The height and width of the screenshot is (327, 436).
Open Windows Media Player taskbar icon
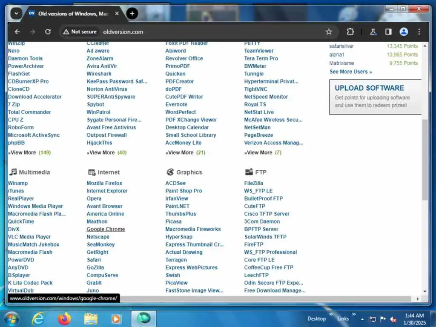click(x=116, y=318)
